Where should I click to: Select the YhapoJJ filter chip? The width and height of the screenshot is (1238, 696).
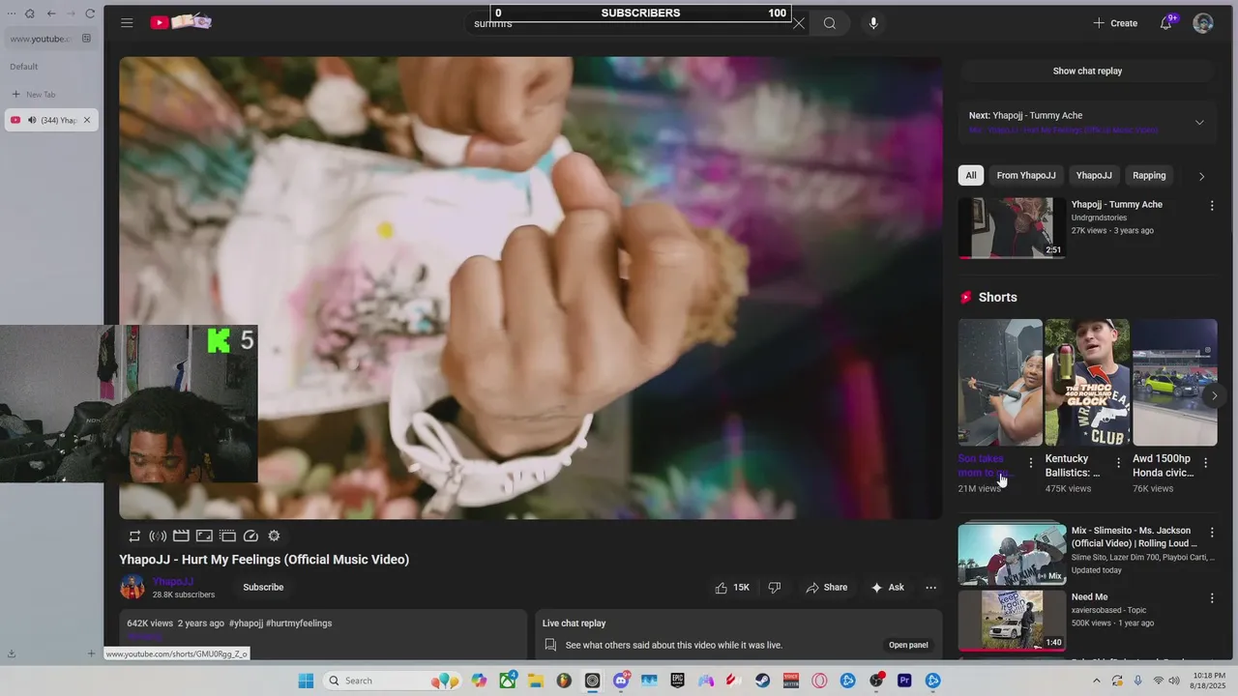[1094, 175]
